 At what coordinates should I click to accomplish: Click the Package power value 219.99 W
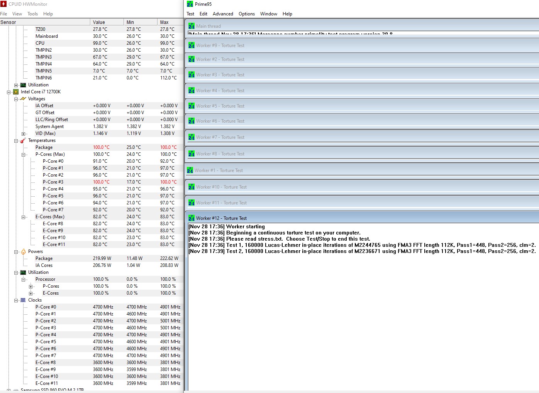click(x=102, y=258)
